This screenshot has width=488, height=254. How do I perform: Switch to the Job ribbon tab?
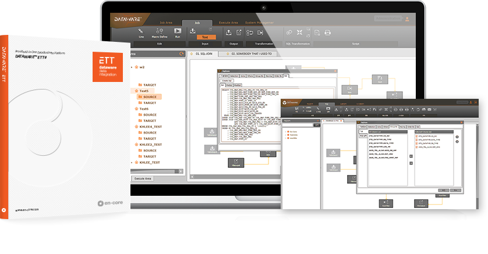(x=197, y=23)
